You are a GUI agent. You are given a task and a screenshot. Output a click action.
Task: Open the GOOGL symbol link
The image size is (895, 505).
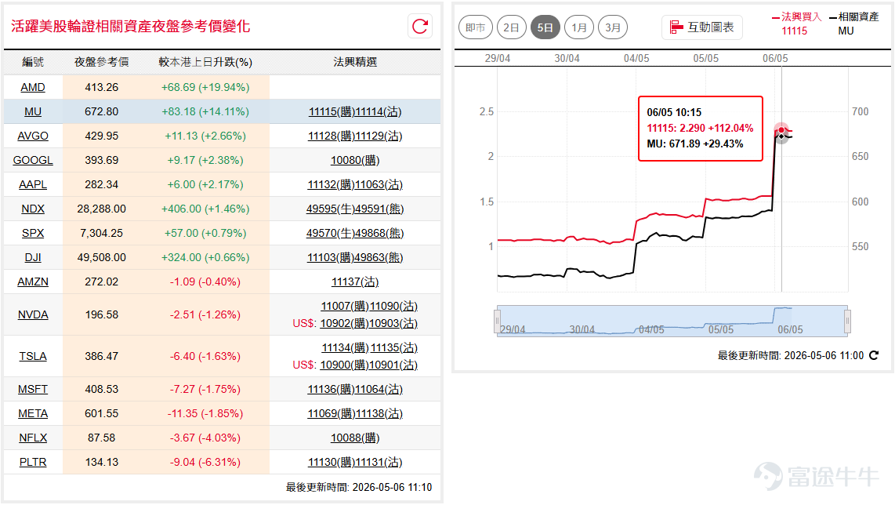click(x=33, y=161)
